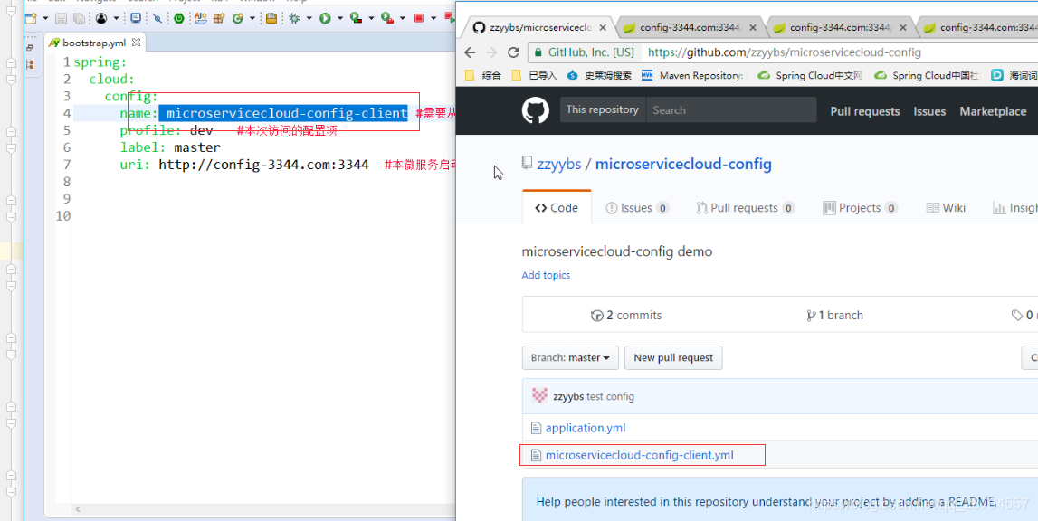Open dropdown arrow beside the red Stop icon
This screenshot has height=521, width=1038.
click(x=433, y=18)
